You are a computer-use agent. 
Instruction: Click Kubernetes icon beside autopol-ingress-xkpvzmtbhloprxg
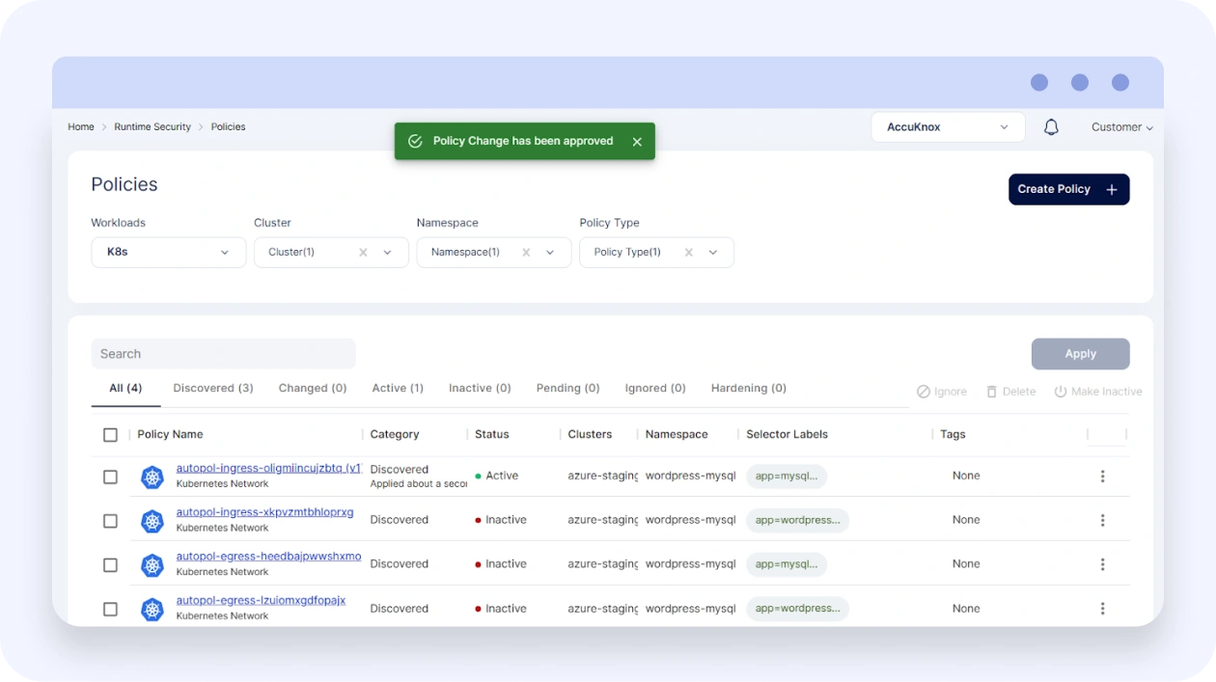tap(152, 521)
